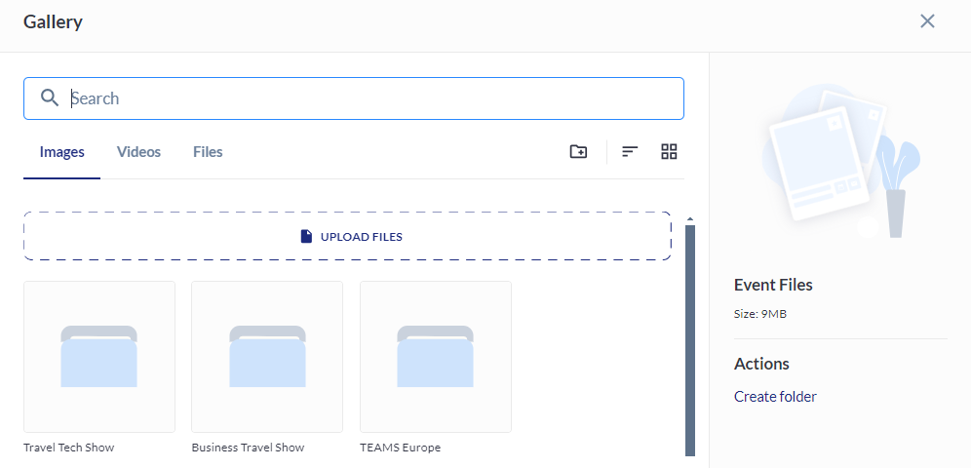The height and width of the screenshot is (468, 971).
Task: Click the gallery vertical scrollbar
Action: coord(690,339)
